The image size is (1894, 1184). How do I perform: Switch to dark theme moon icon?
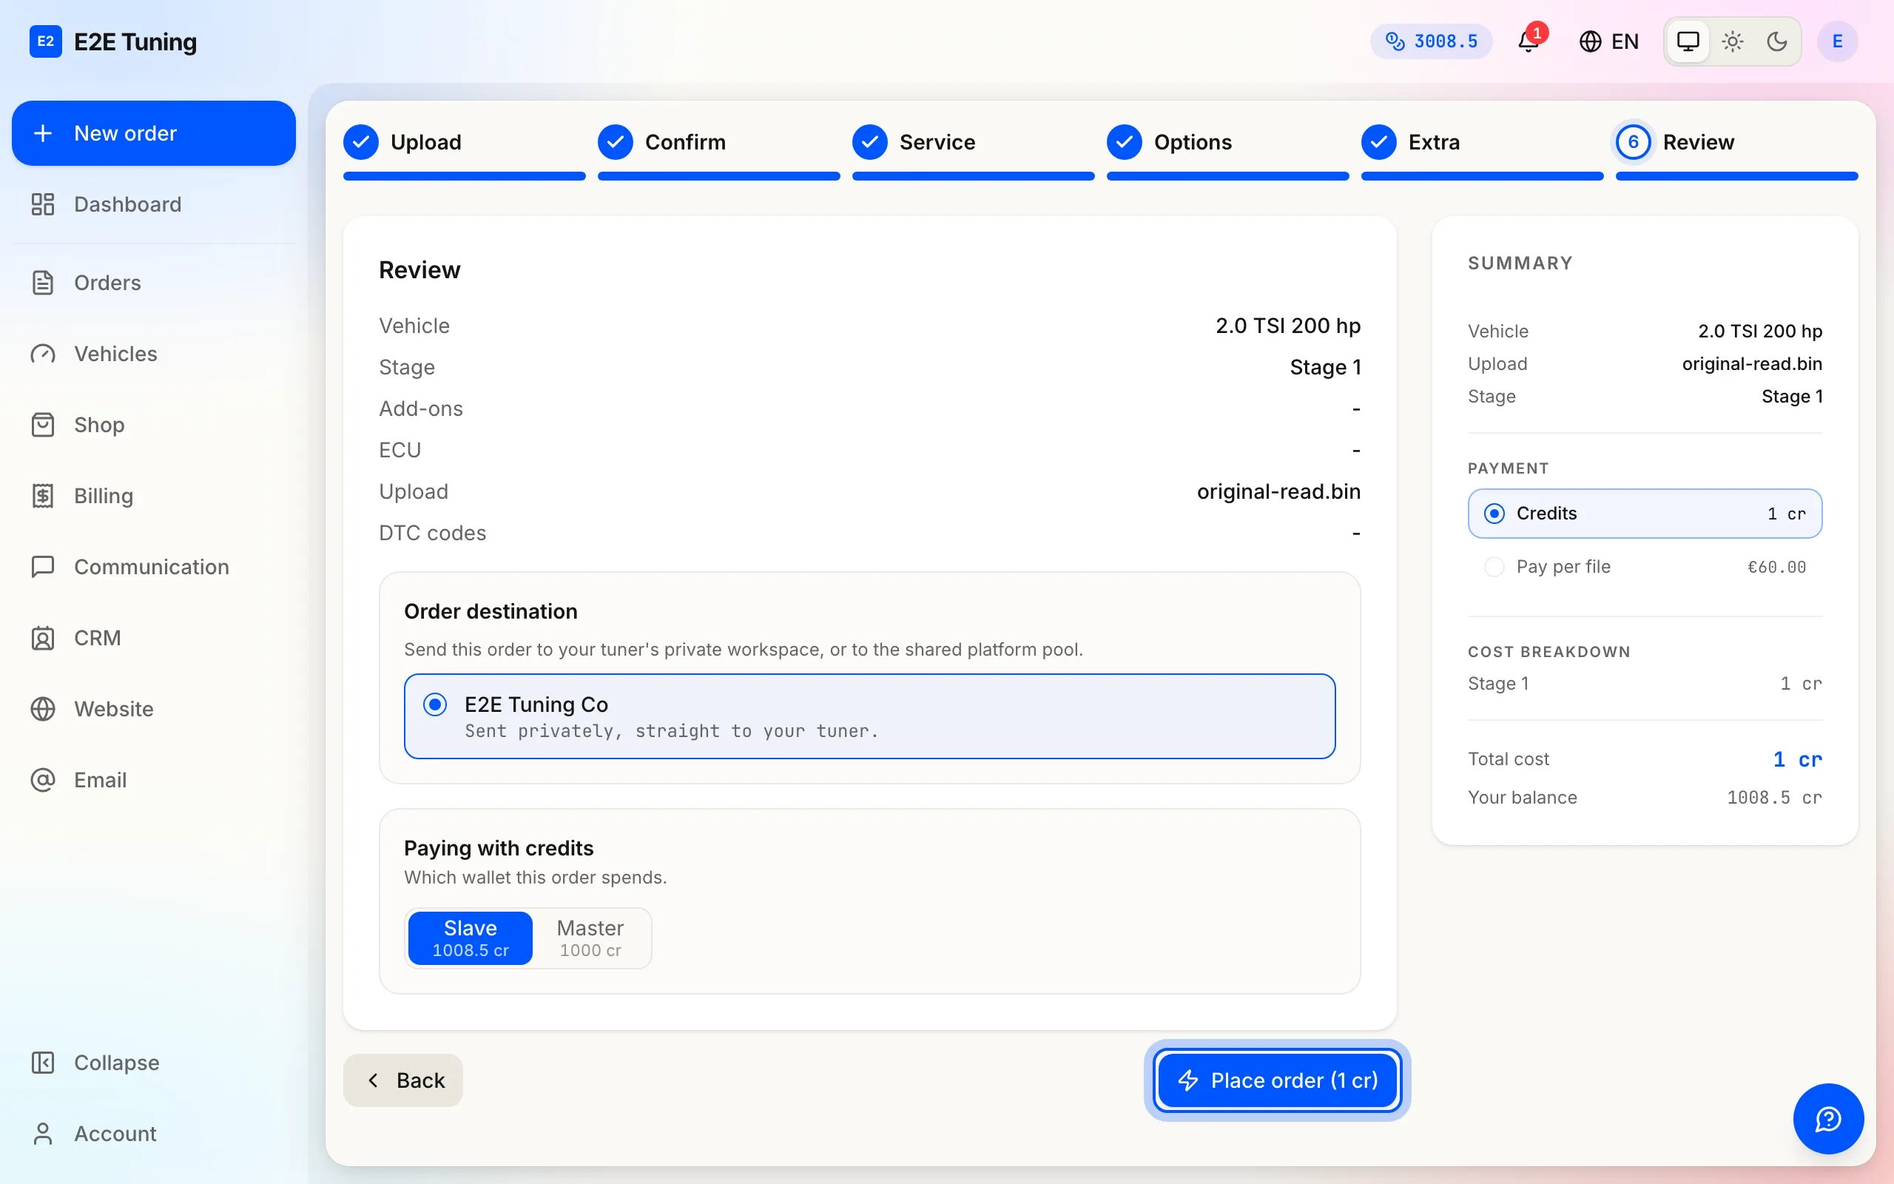pos(1776,41)
